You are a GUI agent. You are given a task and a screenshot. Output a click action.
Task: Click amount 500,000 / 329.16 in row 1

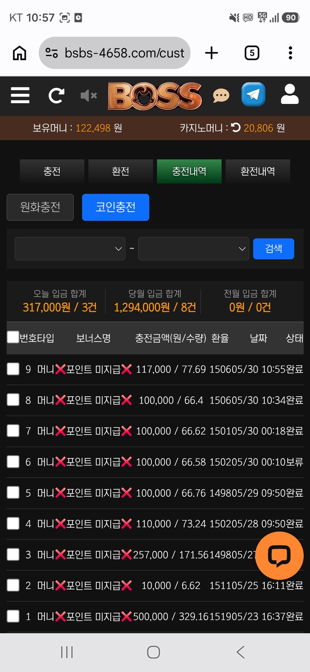[x=171, y=617]
